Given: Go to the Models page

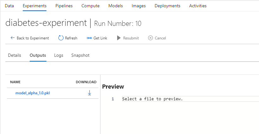Looking at the screenshot, I should (x=115, y=6).
